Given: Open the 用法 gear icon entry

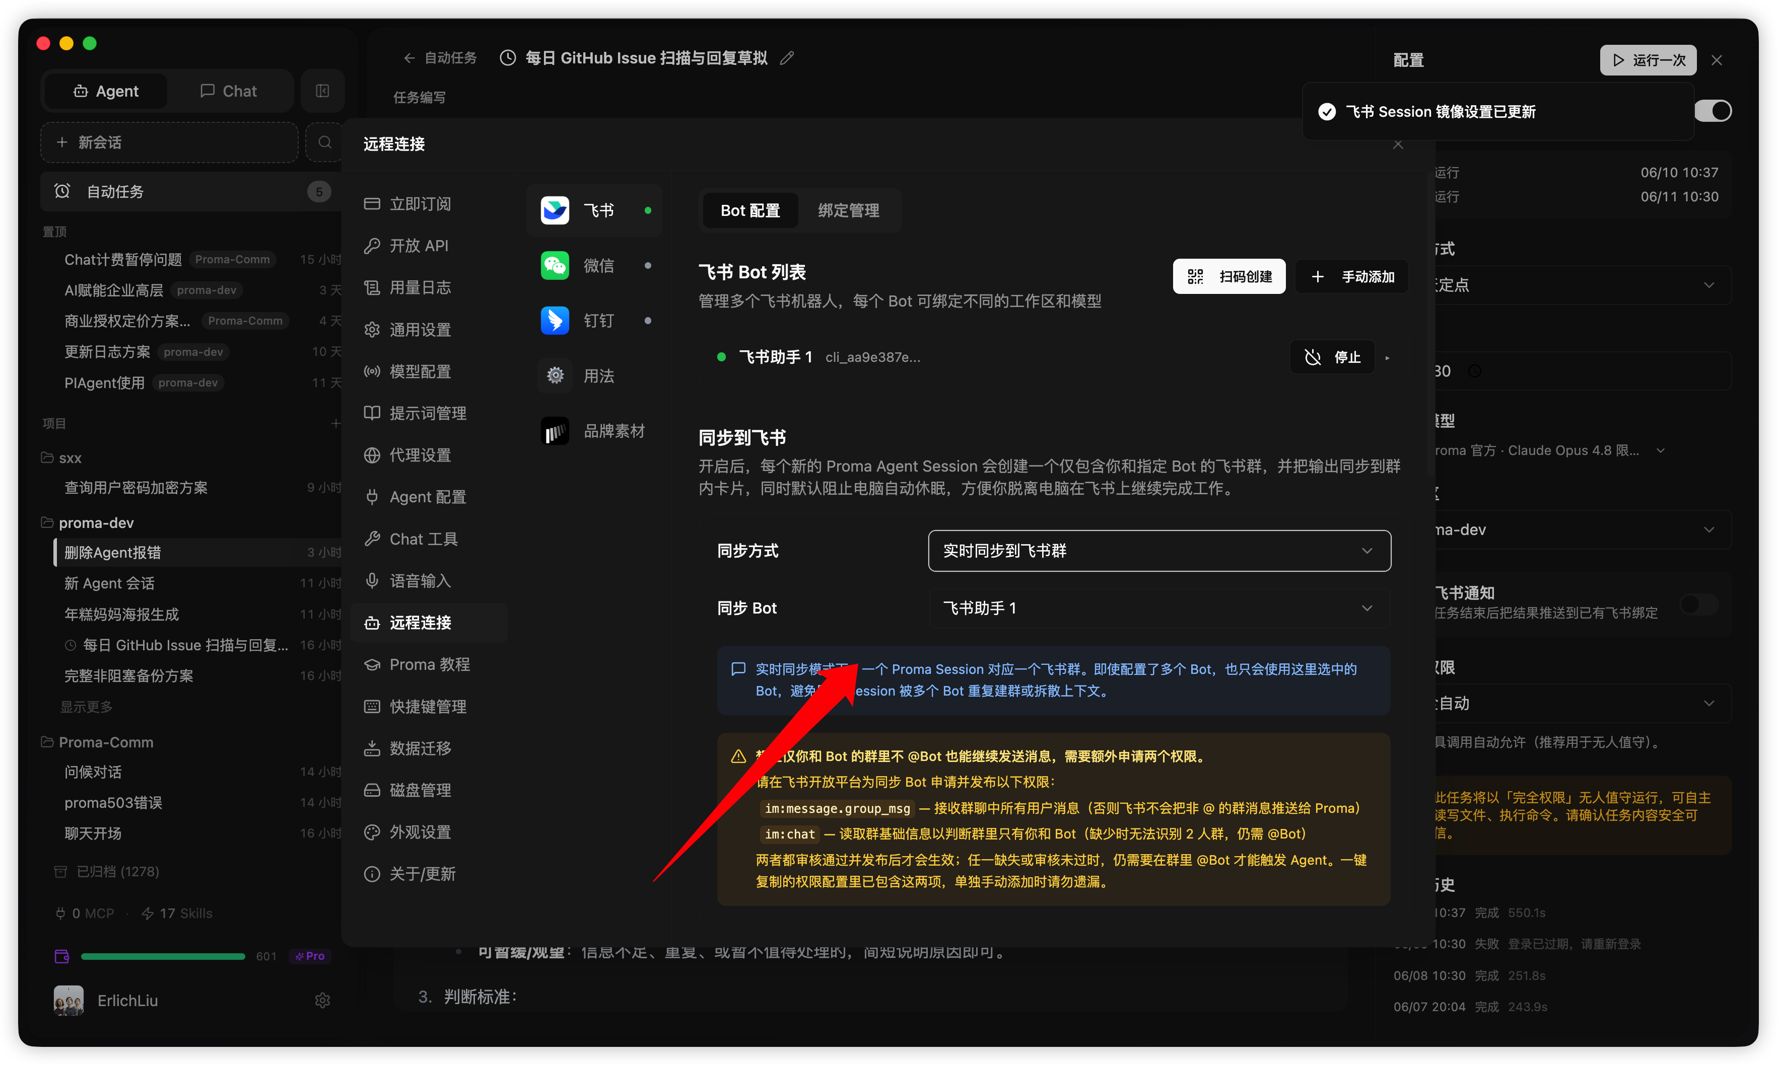Looking at the screenshot, I should coord(554,375).
